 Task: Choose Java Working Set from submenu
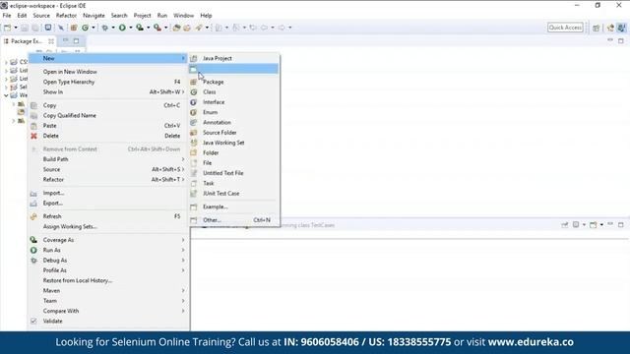(234, 143)
